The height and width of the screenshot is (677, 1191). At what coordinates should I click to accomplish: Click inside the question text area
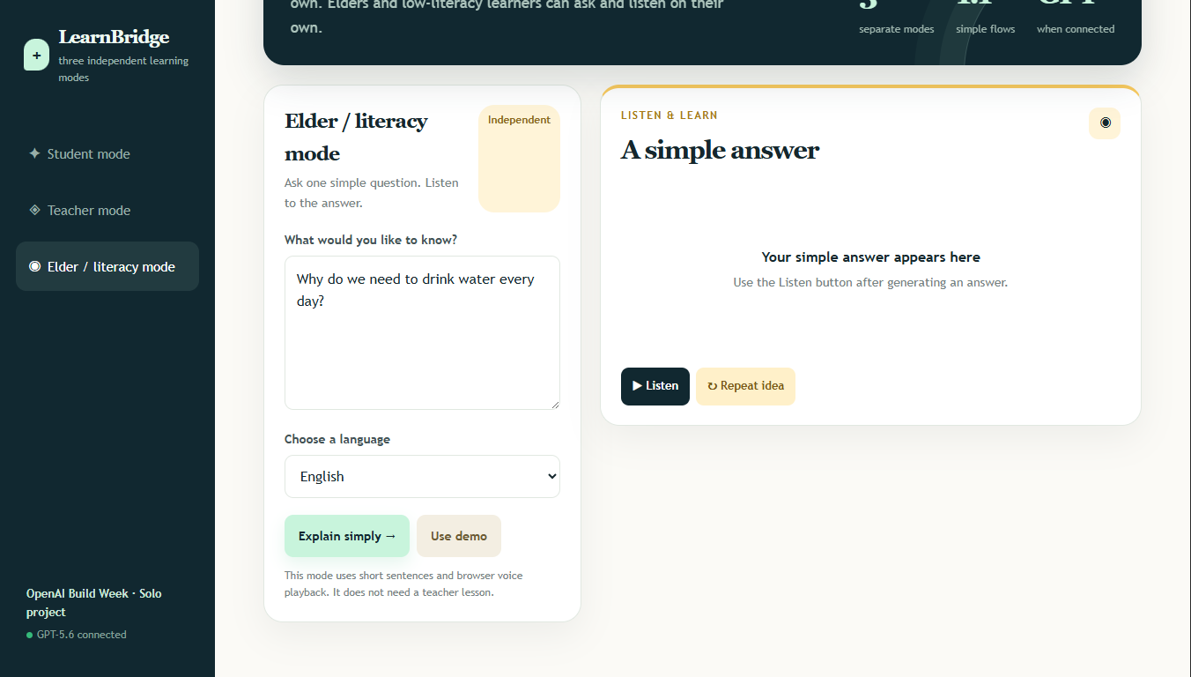422,333
